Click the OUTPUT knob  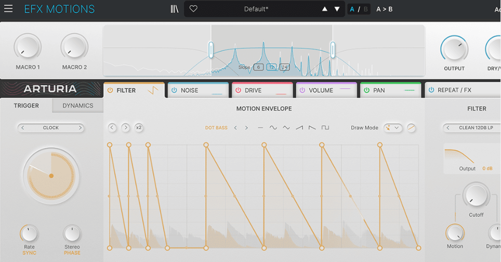tap(454, 48)
